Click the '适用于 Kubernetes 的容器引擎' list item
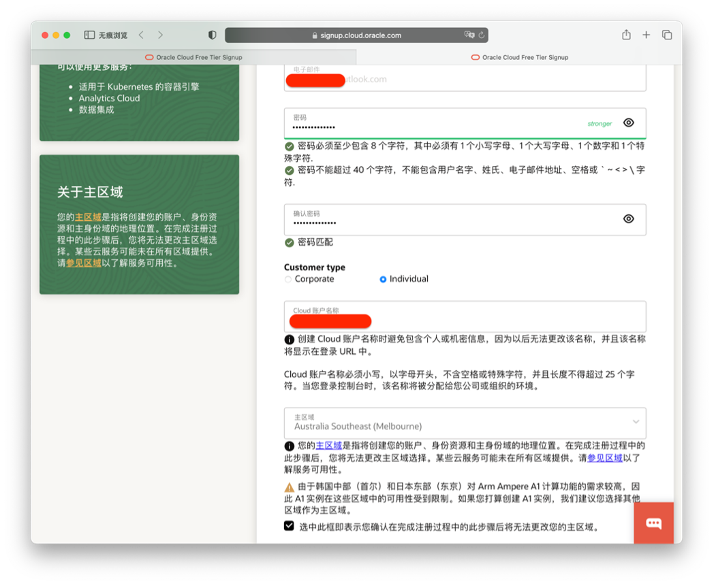 tap(139, 86)
